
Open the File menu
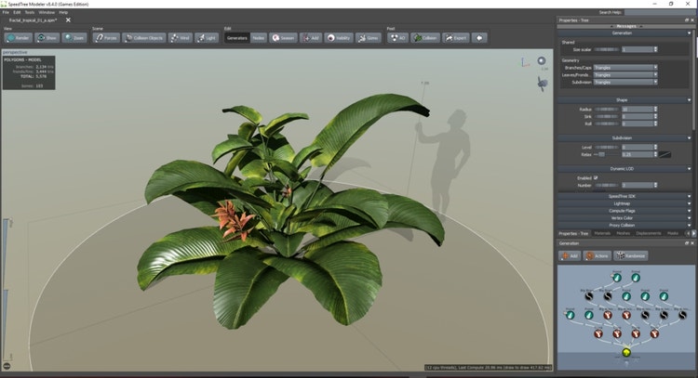point(6,12)
